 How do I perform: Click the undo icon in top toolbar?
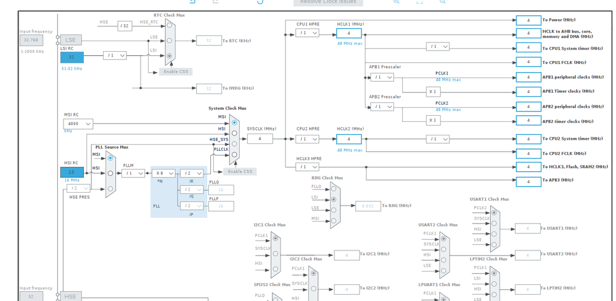[x=192, y=2]
